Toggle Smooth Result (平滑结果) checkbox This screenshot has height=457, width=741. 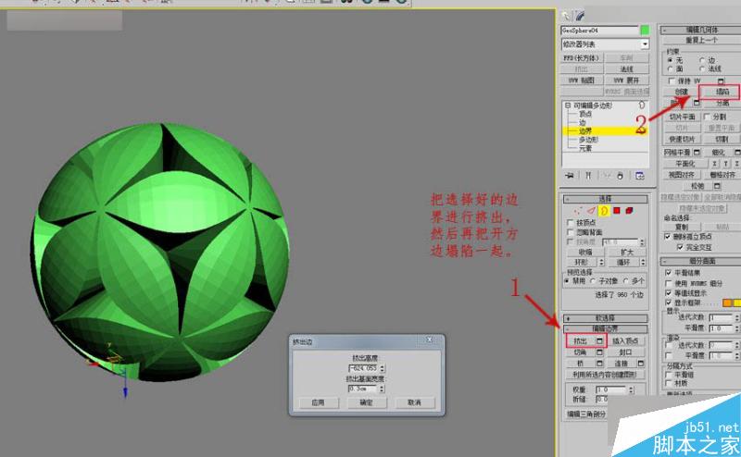tap(668, 273)
